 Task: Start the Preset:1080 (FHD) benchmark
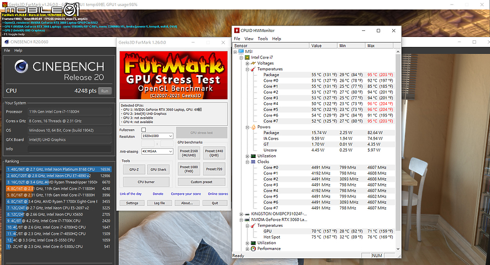[189, 169]
